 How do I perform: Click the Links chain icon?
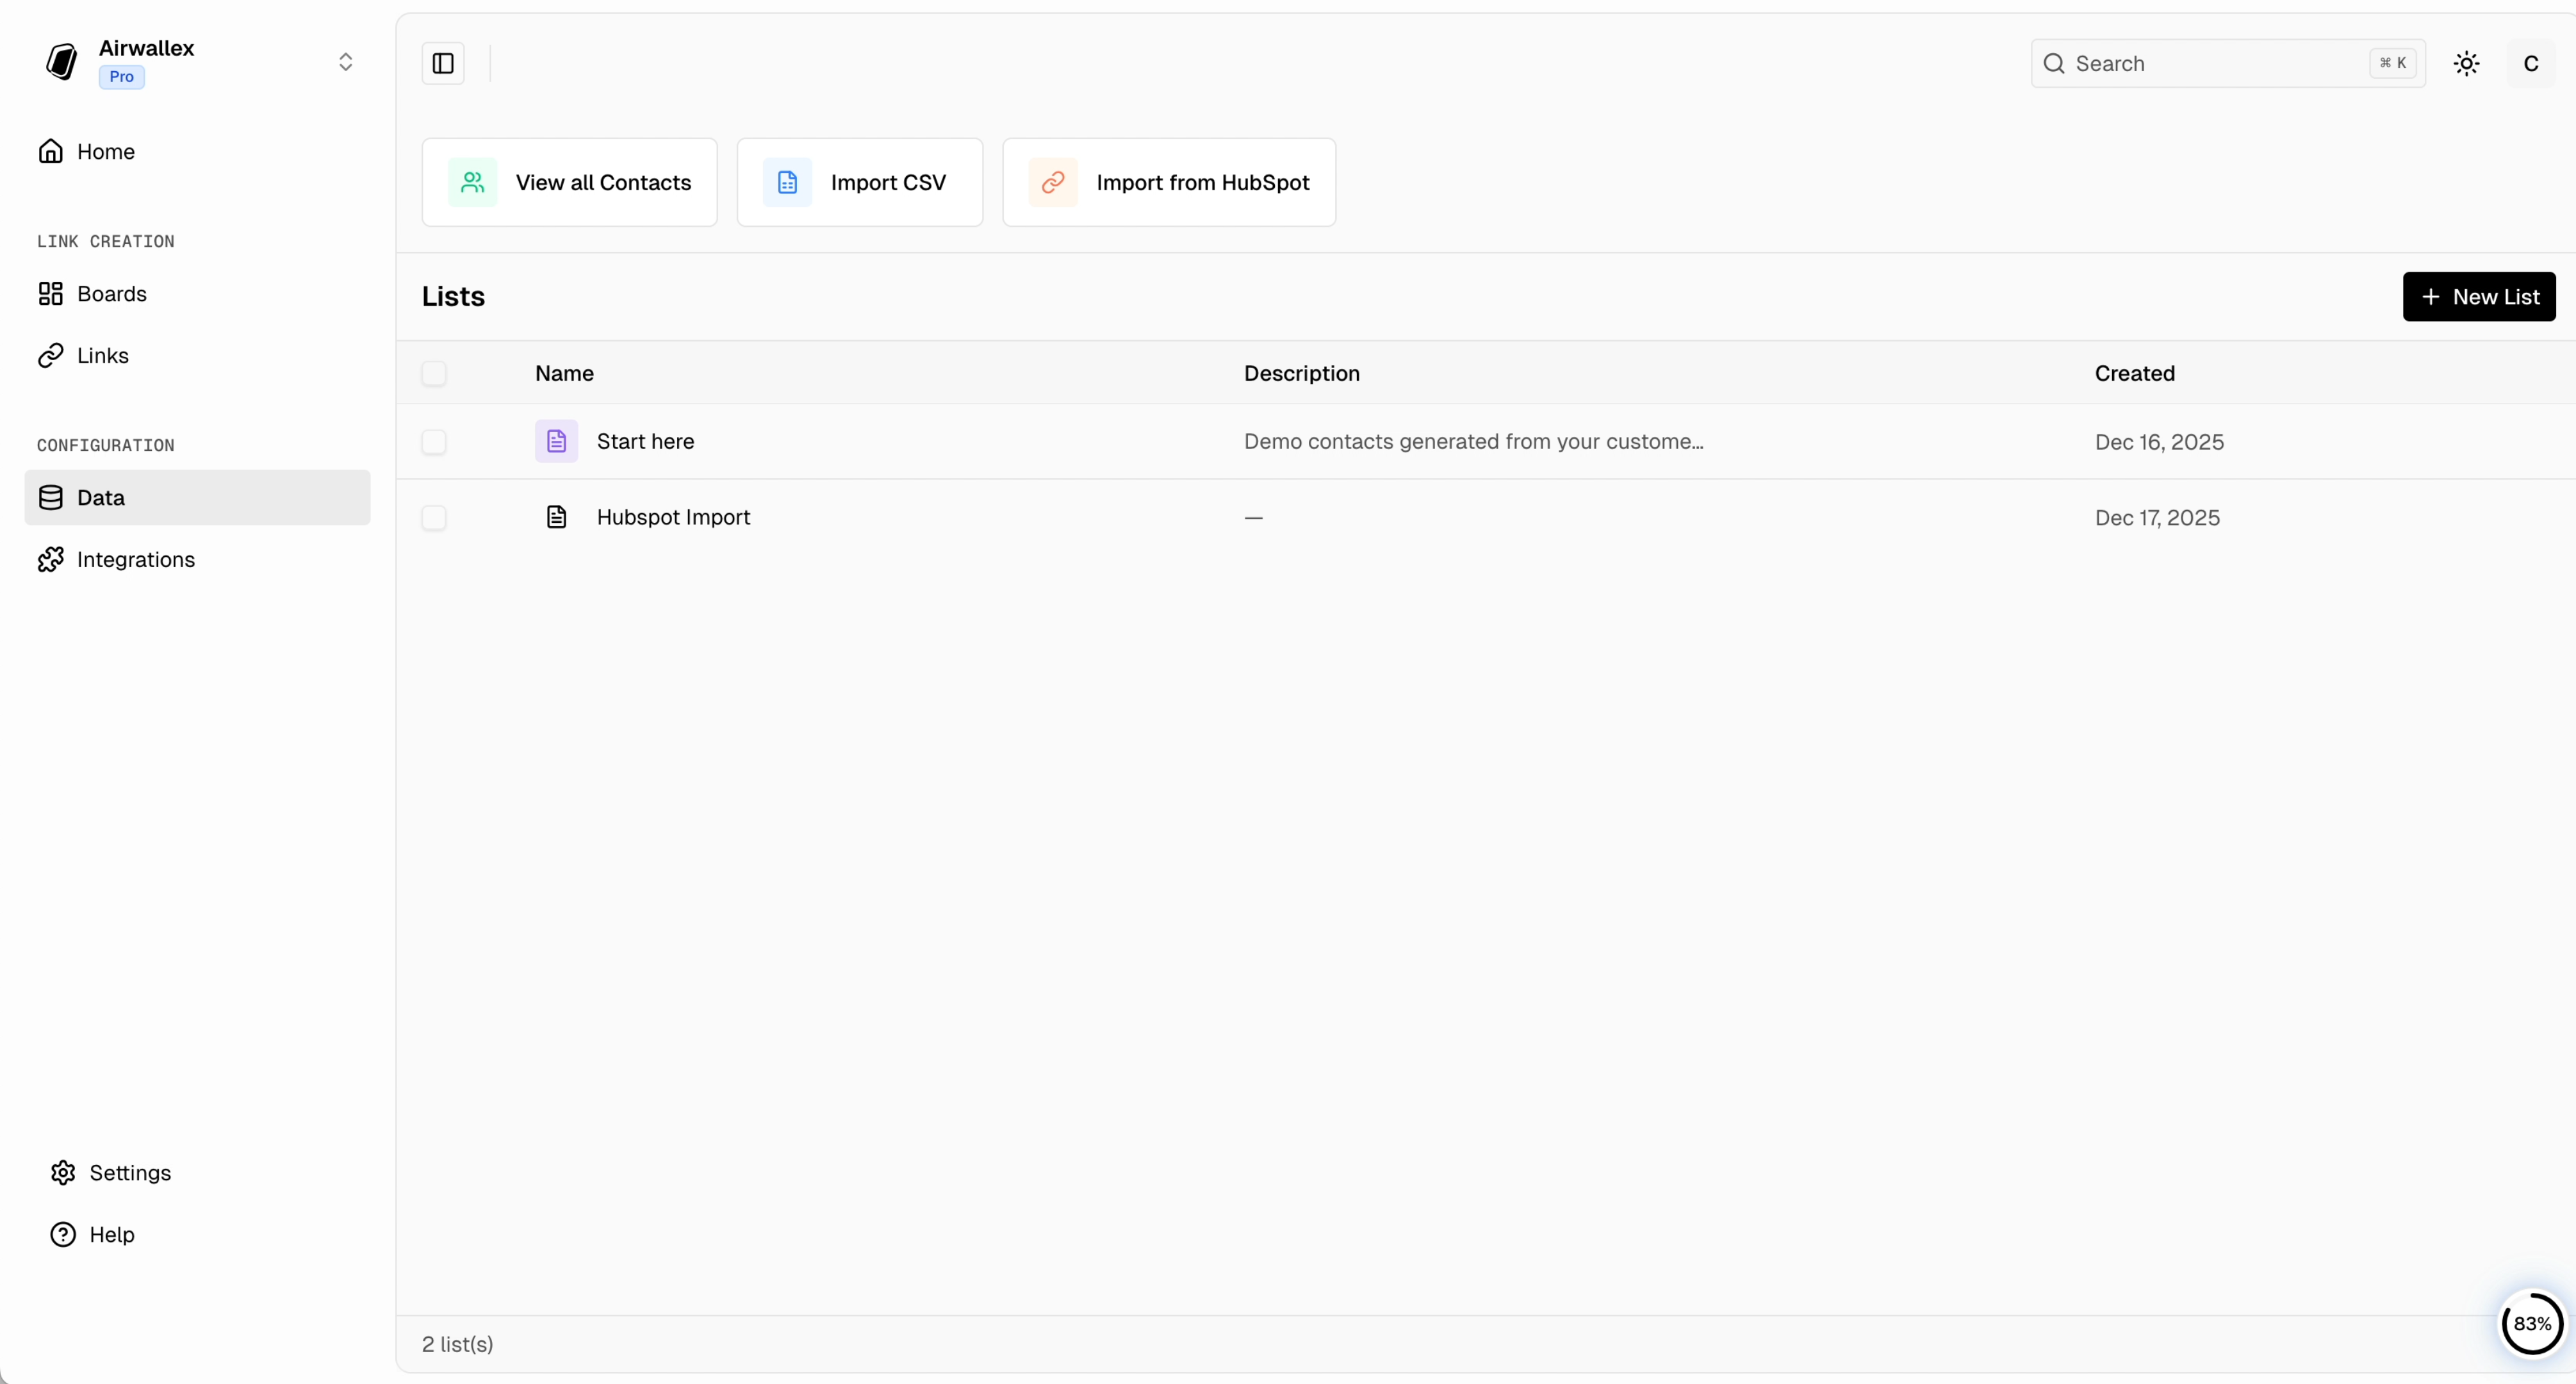[52, 355]
